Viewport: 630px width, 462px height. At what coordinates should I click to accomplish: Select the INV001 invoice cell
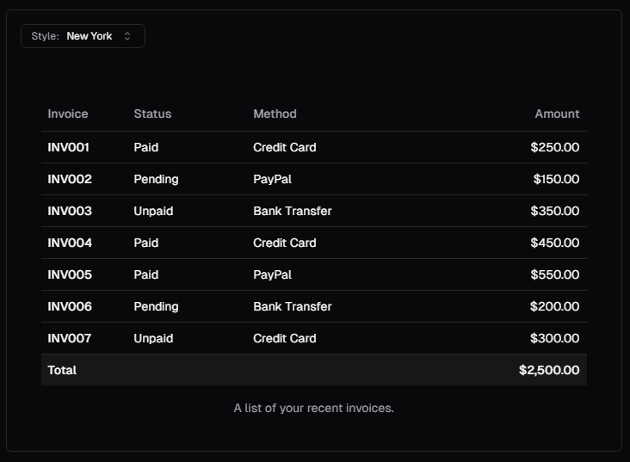[x=68, y=147]
